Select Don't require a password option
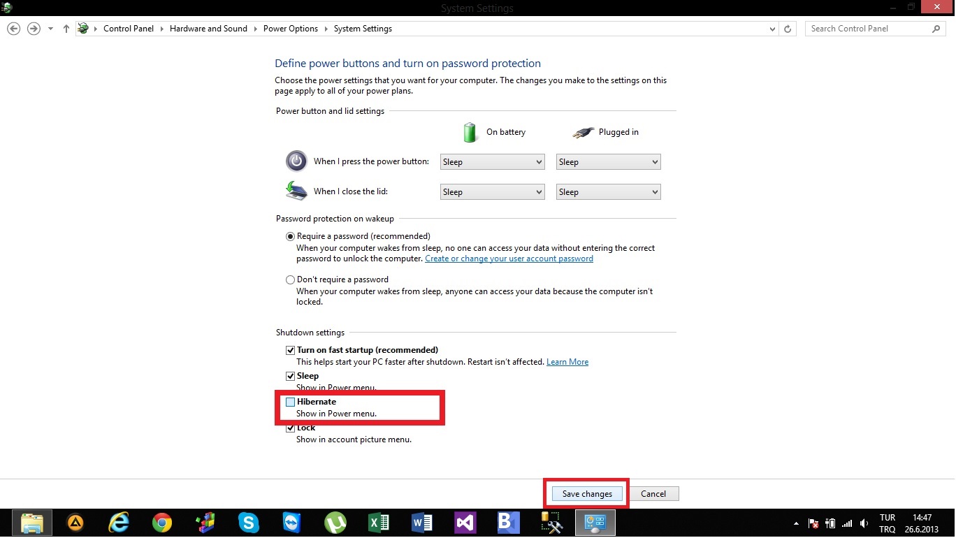The width and height of the screenshot is (956, 538). 291,279
